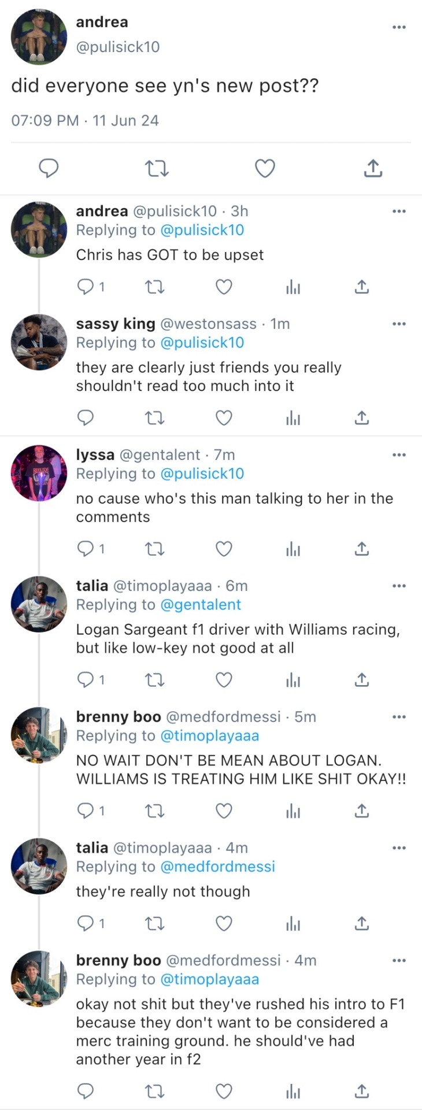Like andrea's main post about yn
422x1110 pixels.
click(x=265, y=168)
